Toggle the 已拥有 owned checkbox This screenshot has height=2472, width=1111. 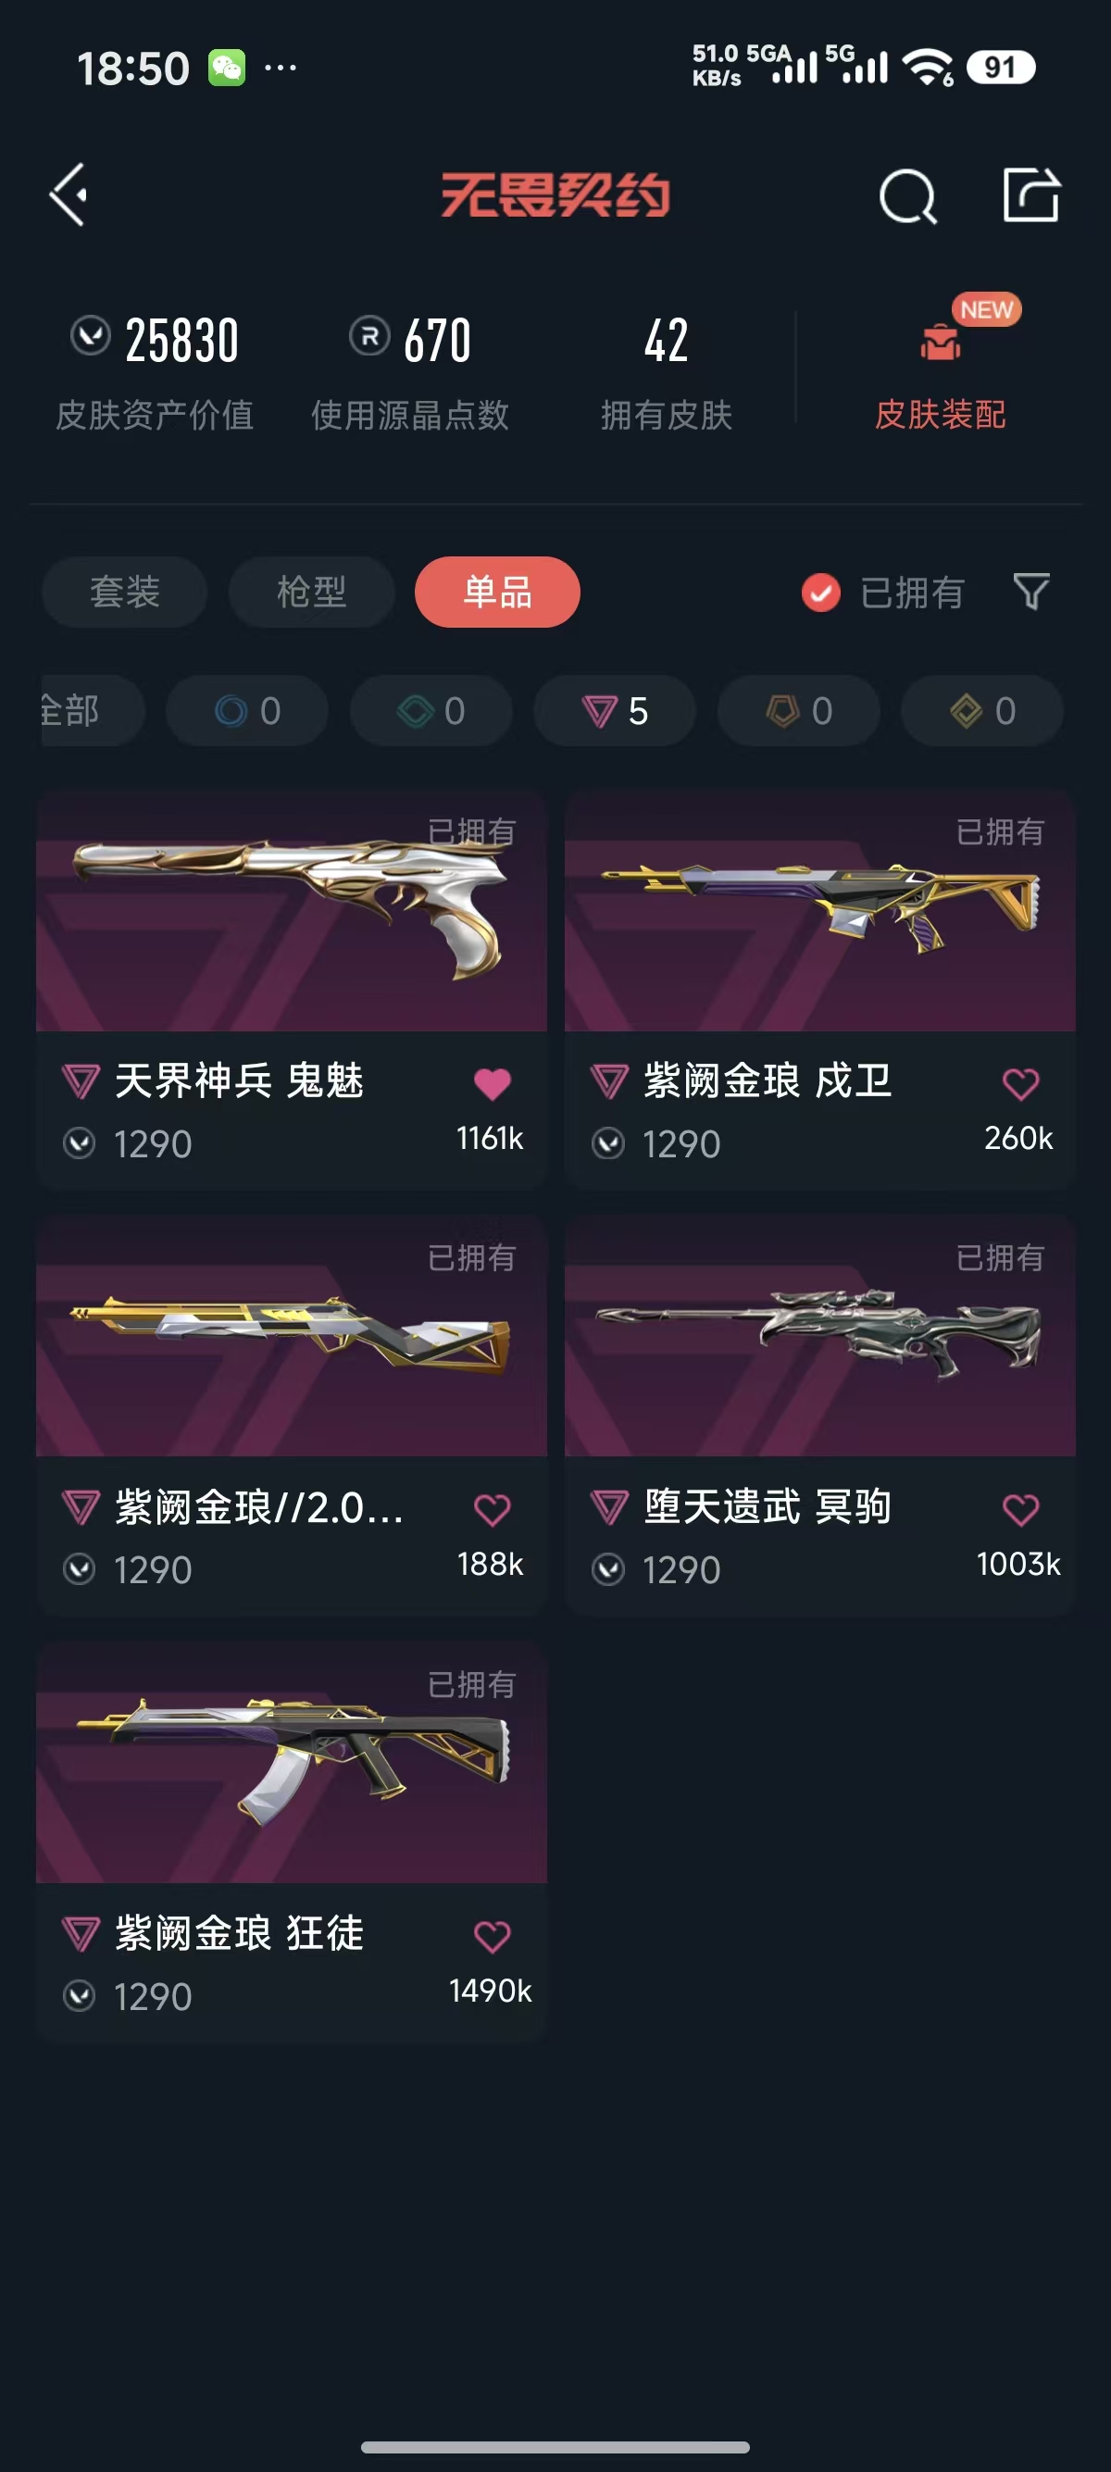(x=820, y=593)
